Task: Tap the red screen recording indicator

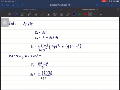Action: (104, 1)
